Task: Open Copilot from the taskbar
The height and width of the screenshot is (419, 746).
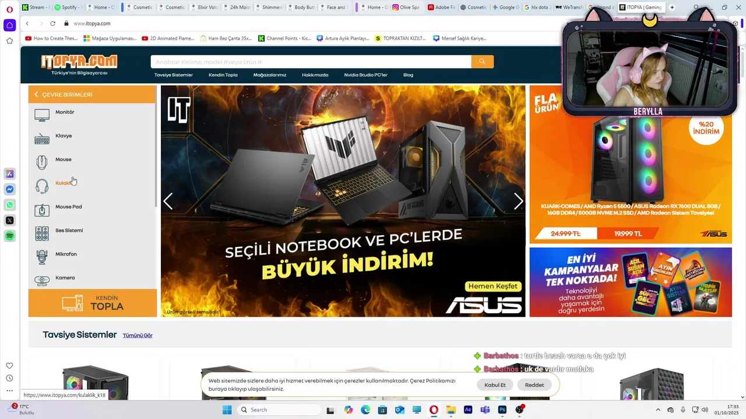Action: [x=349, y=410]
